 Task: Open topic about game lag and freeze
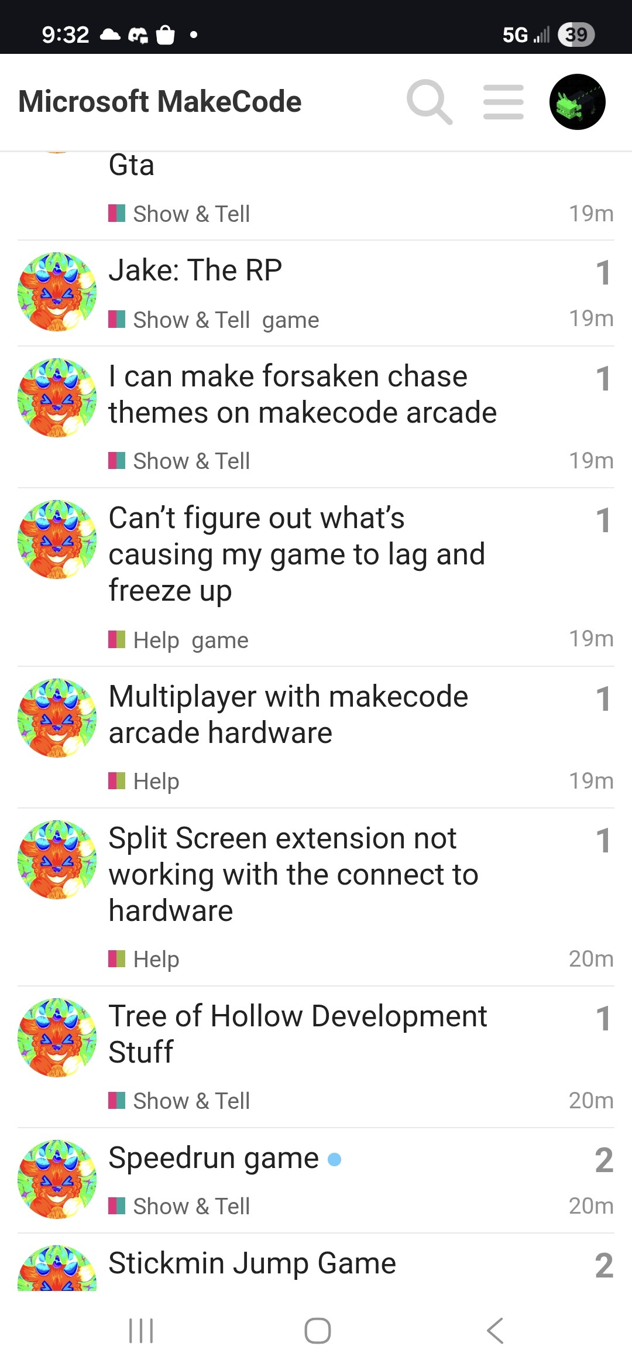(x=297, y=554)
